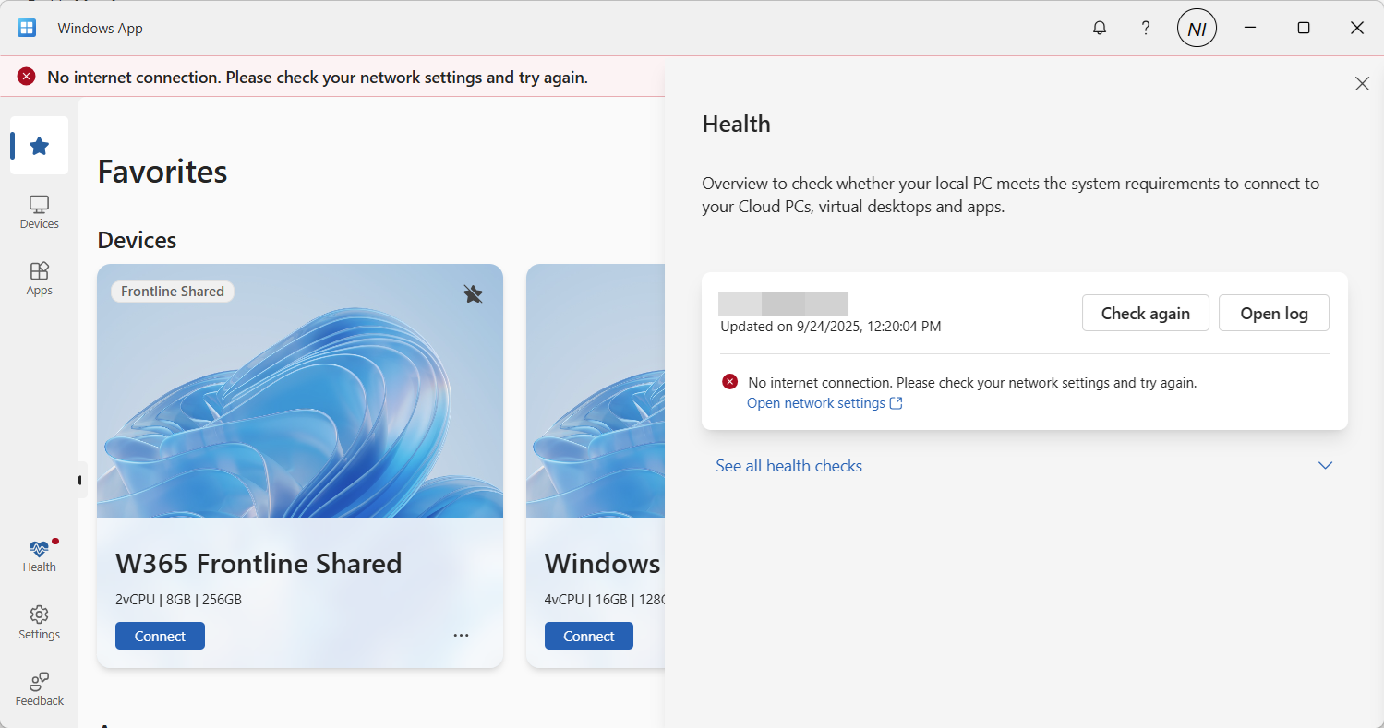Viewport: 1384px width, 728px height.
Task: Open network settings link
Action: (824, 403)
